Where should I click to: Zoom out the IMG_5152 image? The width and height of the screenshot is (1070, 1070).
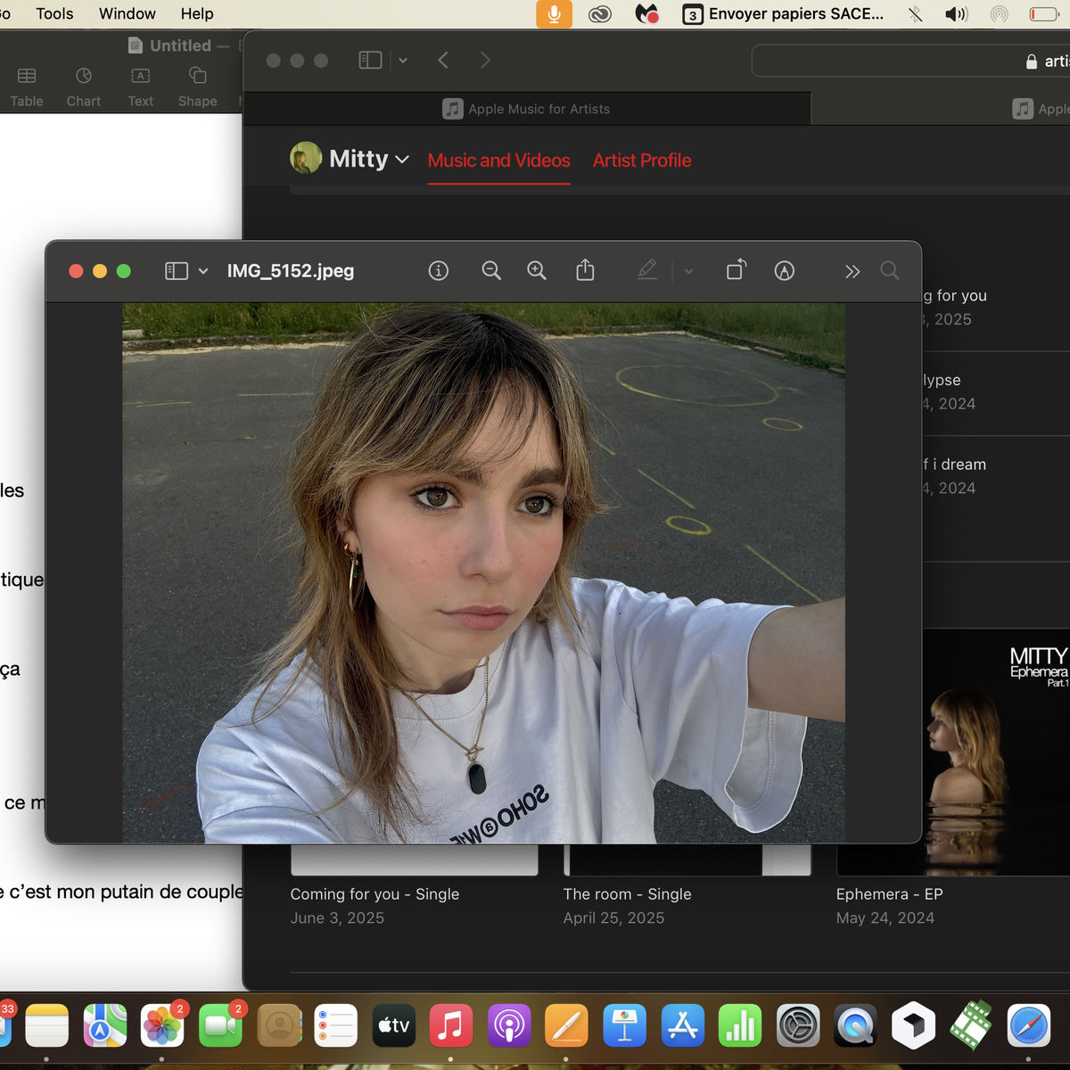tap(490, 271)
